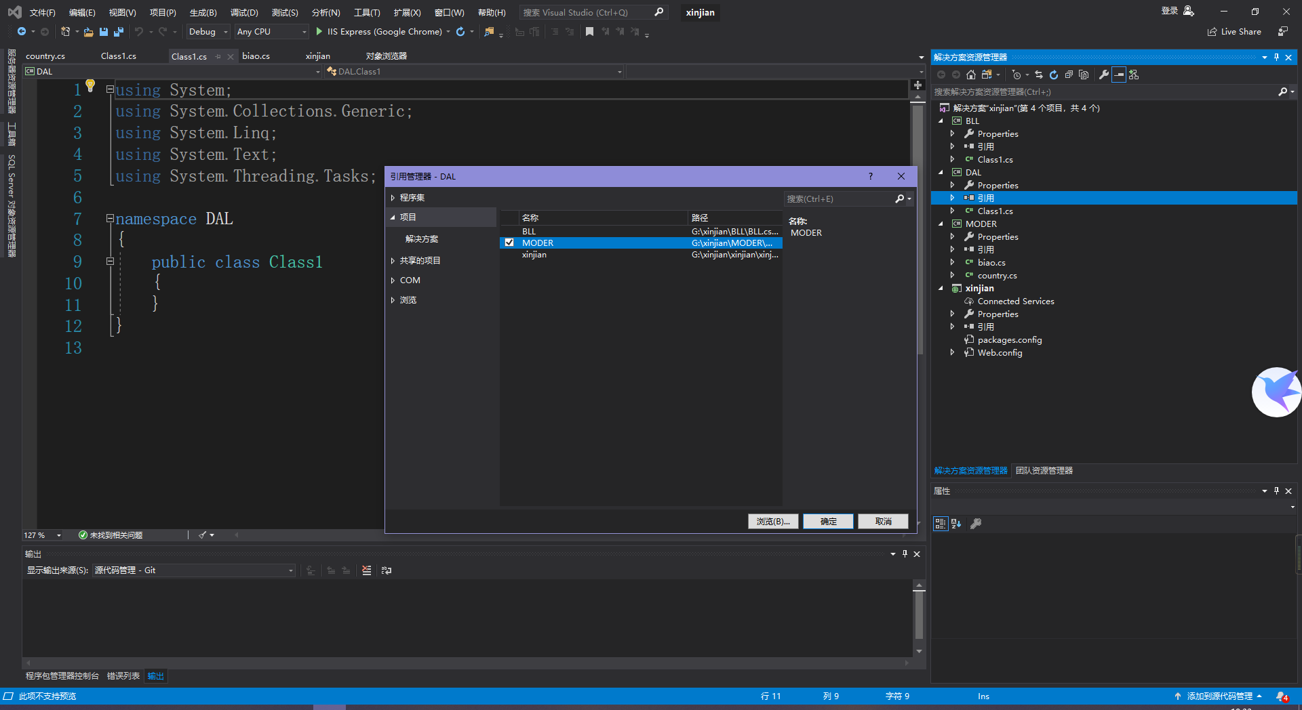Screen dimensions: 1302x710
Task: Toggle word wrap icon in Output panel
Action: [387, 570]
